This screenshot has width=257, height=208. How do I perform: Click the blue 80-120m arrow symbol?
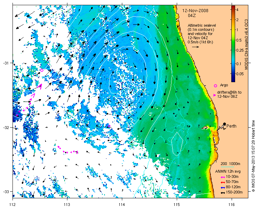[x=223, y=188]
